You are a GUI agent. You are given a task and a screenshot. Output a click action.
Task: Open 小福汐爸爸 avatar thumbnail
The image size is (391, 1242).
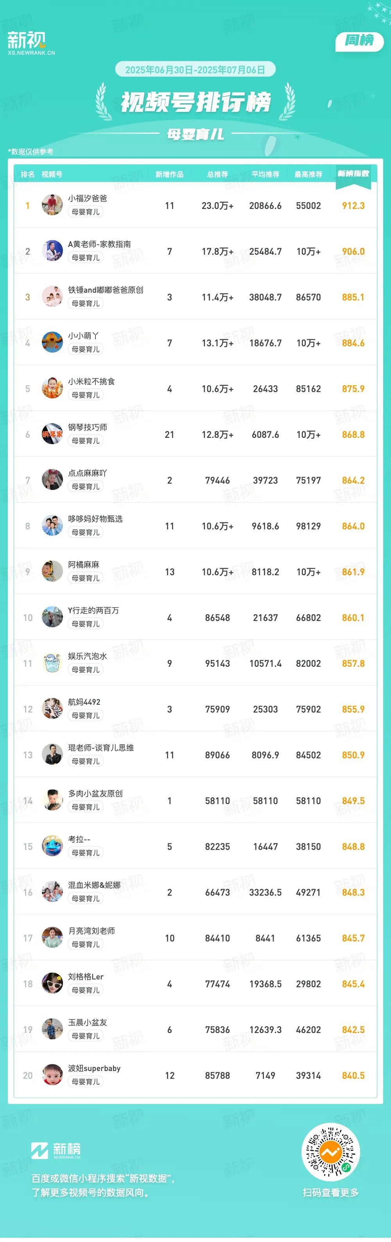click(x=52, y=205)
